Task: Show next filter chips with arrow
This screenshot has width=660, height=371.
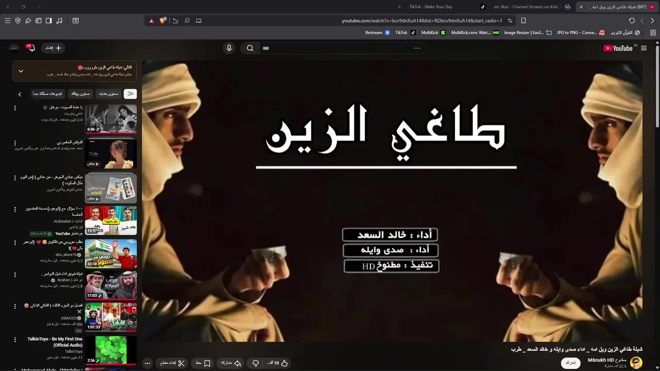Action: click(x=20, y=94)
